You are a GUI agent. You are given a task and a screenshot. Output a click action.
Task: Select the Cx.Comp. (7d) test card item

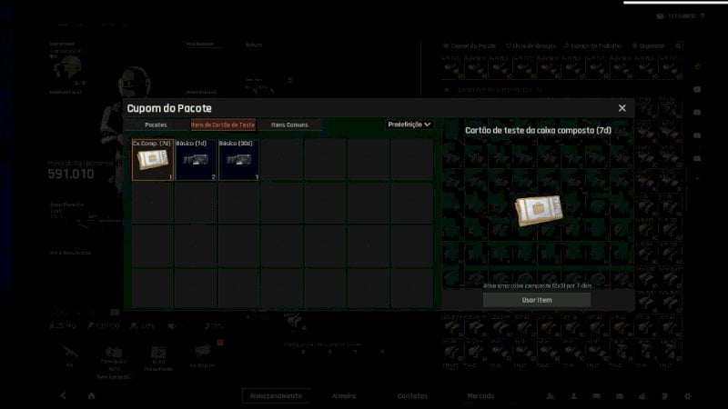click(153, 160)
